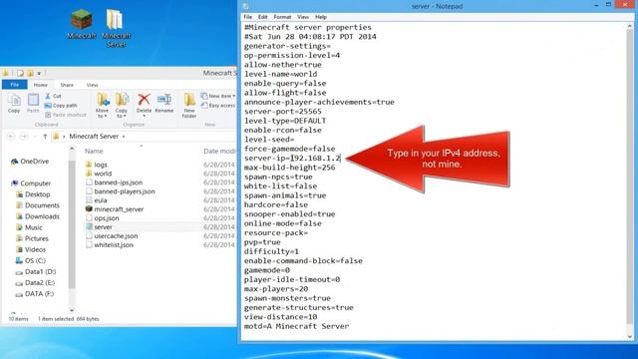Click the Explorer Forward arrow

point(24,137)
